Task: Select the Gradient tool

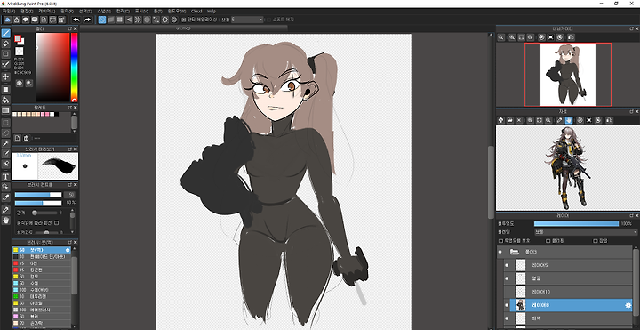Action: (x=5, y=110)
